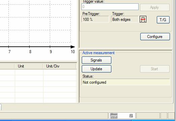This screenshot has height=121, width=176.
Task: Open Signals for active measurement
Action: [x=97, y=60]
